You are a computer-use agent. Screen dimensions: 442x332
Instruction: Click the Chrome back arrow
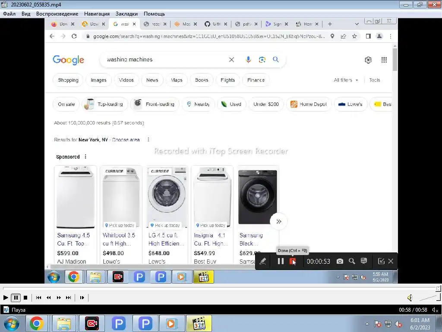(x=52, y=36)
